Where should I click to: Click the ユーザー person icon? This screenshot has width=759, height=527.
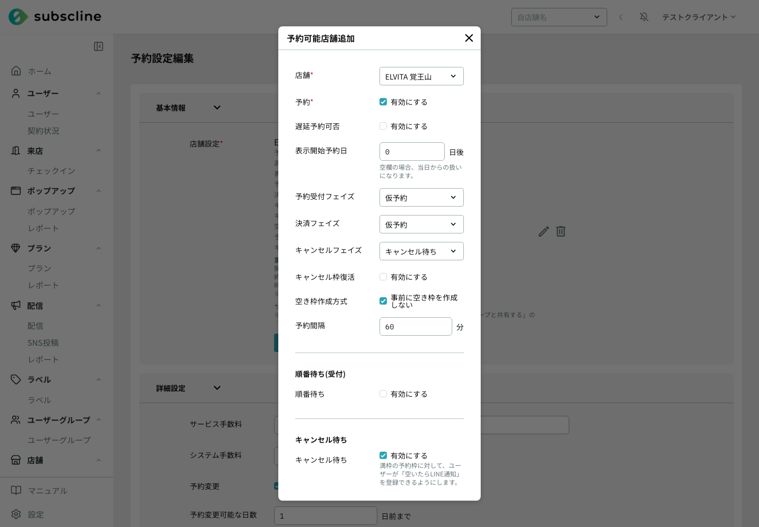coord(16,93)
